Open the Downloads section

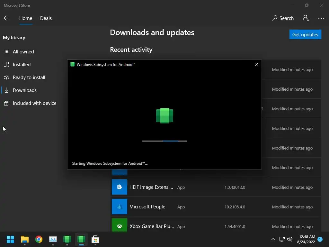click(24, 90)
